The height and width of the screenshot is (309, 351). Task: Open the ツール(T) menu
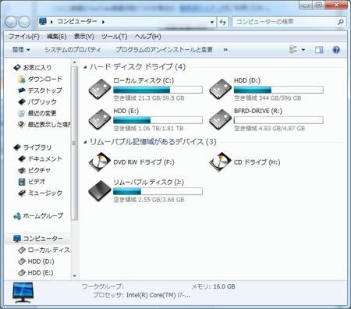click(115, 37)
